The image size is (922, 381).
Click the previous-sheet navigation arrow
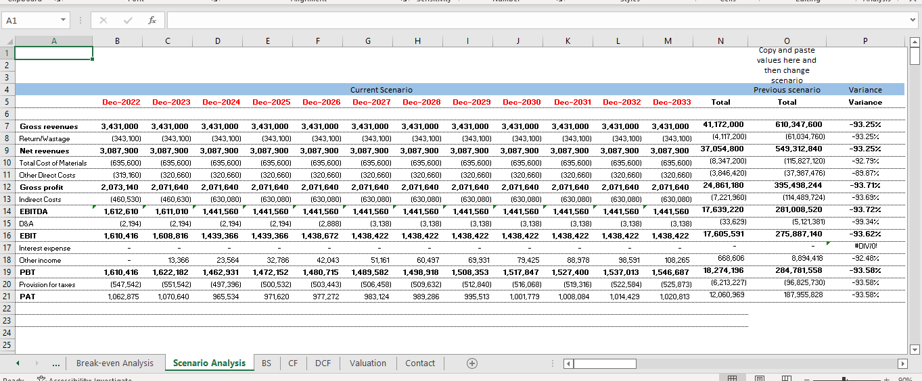pyautogui.click(x=18, y=363)
